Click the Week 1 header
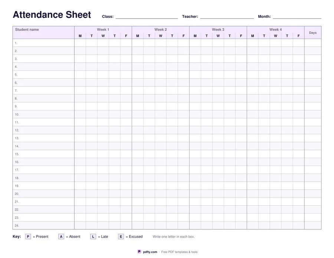Image resolution: width=334 pixels, height=258 pixels. point(103,30)
